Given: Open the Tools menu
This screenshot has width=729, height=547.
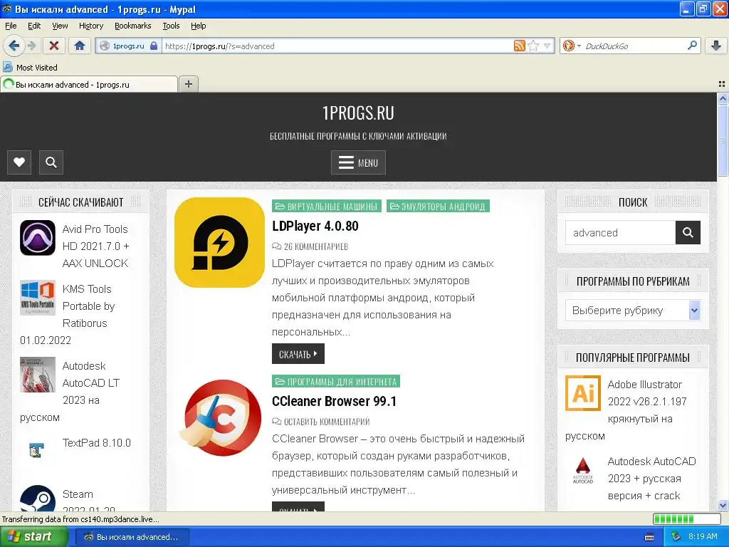Looking at the screenshot, I should pyautogui.click(x=171, y=26).
